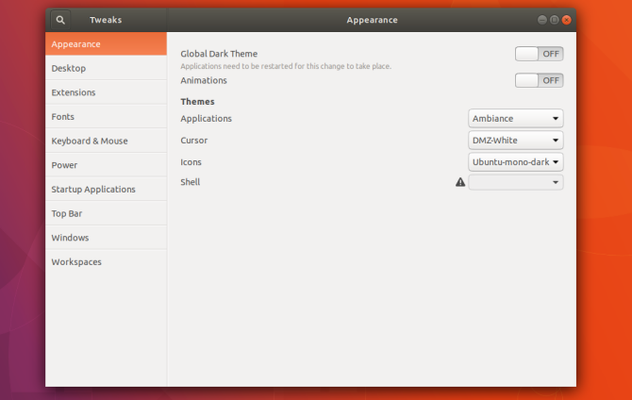This screenshot has height=400, width=632.
Task: Open the Extensions section
Action: (106, 92)
